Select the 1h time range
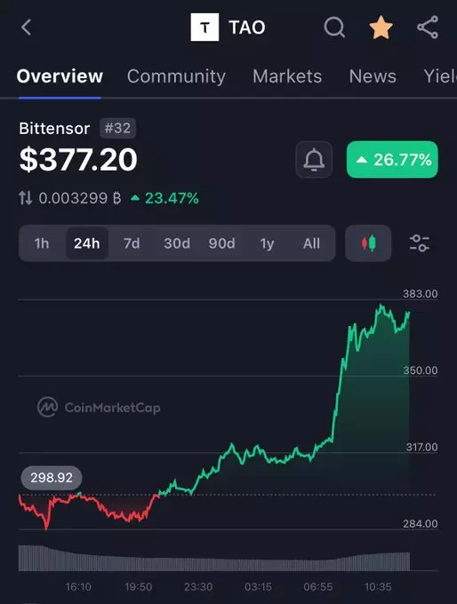 42,243
